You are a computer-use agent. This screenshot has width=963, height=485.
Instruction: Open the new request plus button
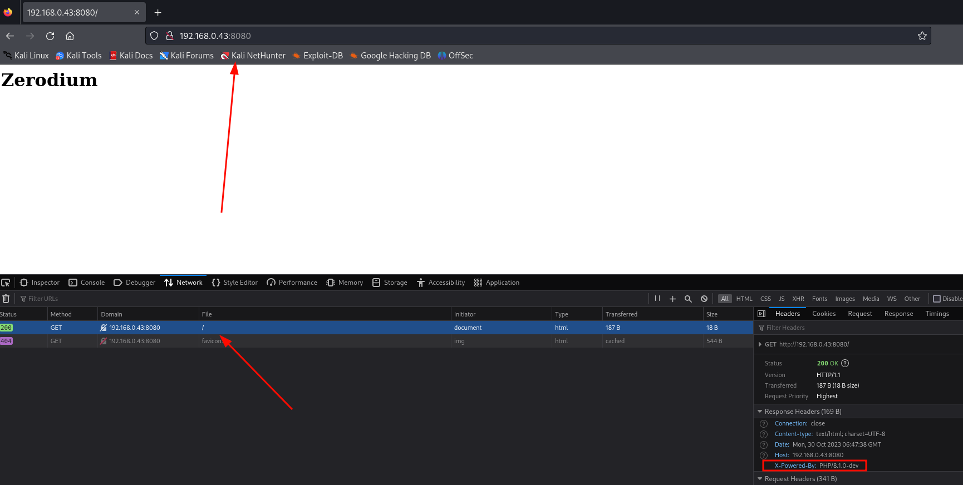click(x=672, y=299)
